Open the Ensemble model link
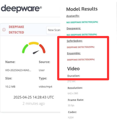This screenshot has width=117, height=123. pyautogui.click(x=74, y=53)
